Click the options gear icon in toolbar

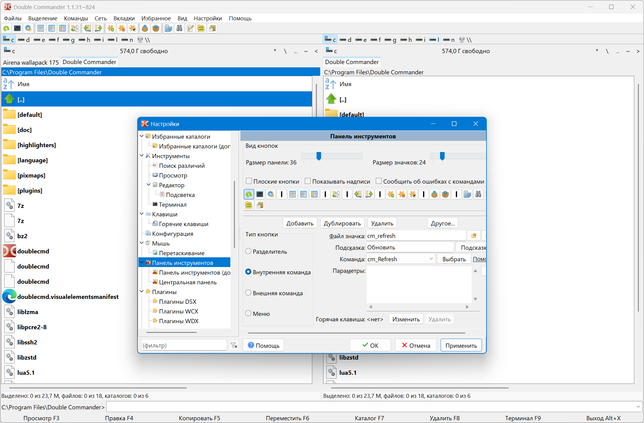[28, 29]
